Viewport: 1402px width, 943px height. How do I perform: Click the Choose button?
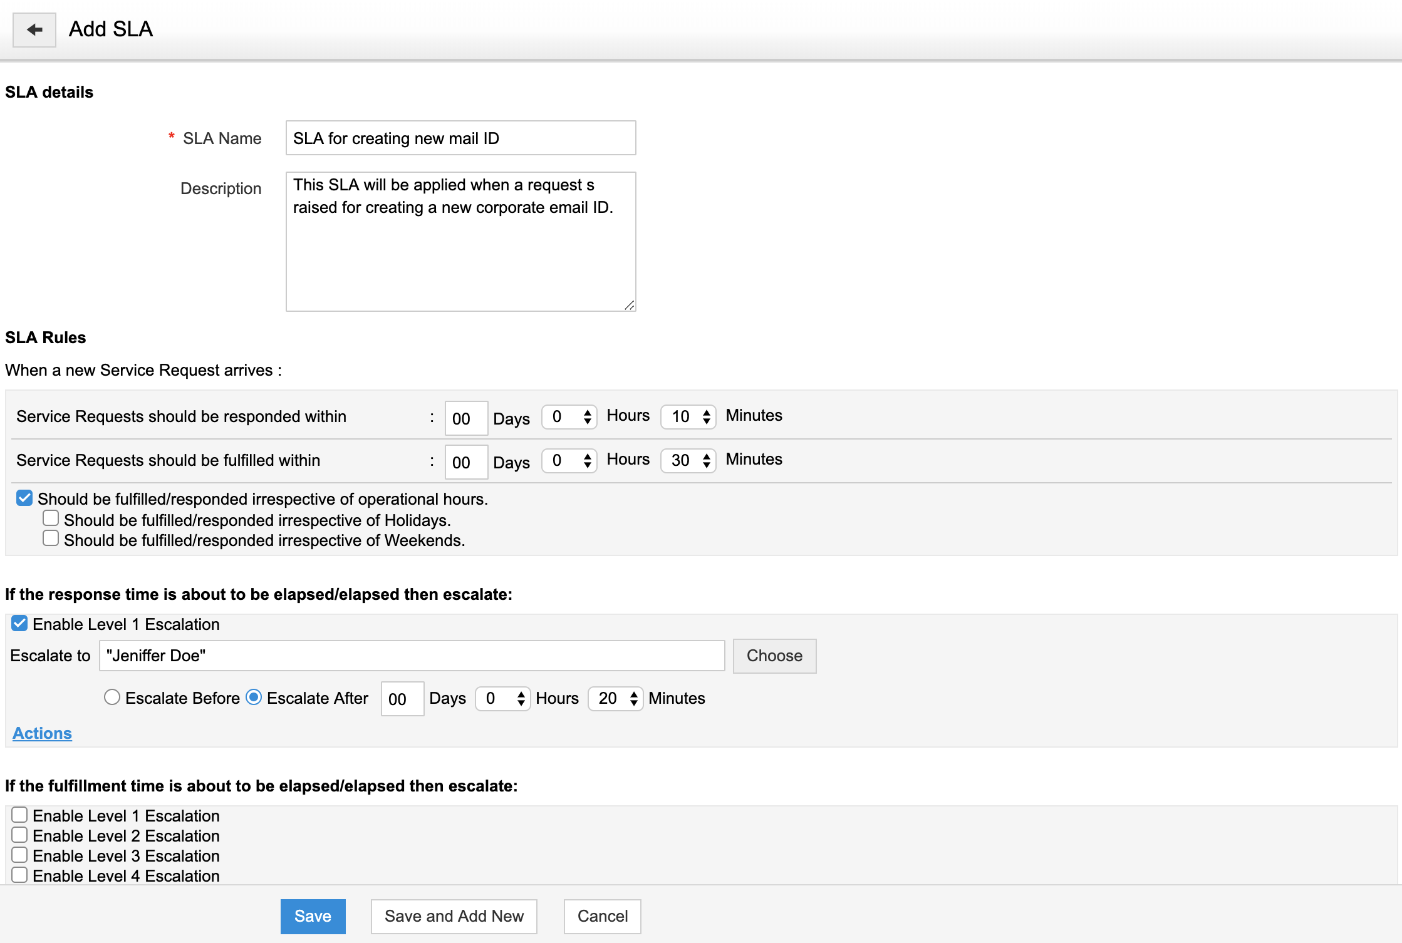coord(774,656)
